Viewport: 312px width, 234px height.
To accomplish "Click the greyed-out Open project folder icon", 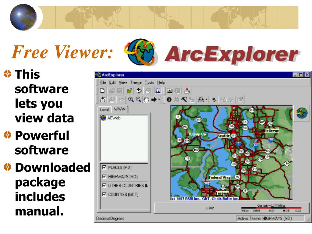I will pyautogui.click(x=112, y=91).
